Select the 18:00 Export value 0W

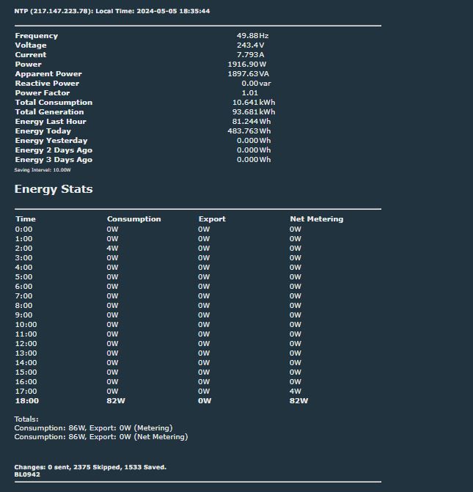(205, 401)
